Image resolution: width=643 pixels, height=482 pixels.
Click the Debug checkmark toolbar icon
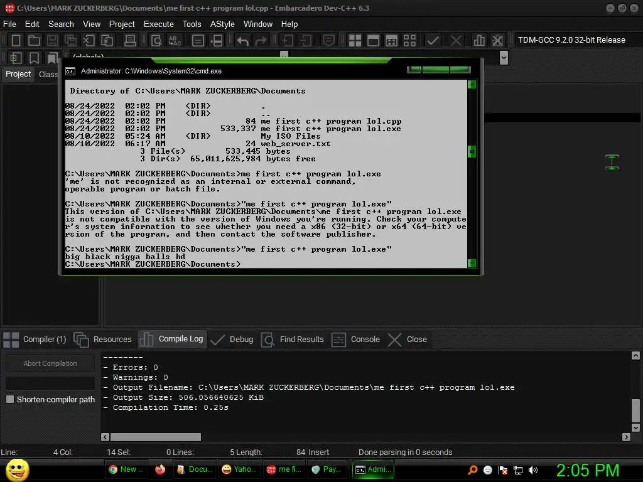[433, 40]
